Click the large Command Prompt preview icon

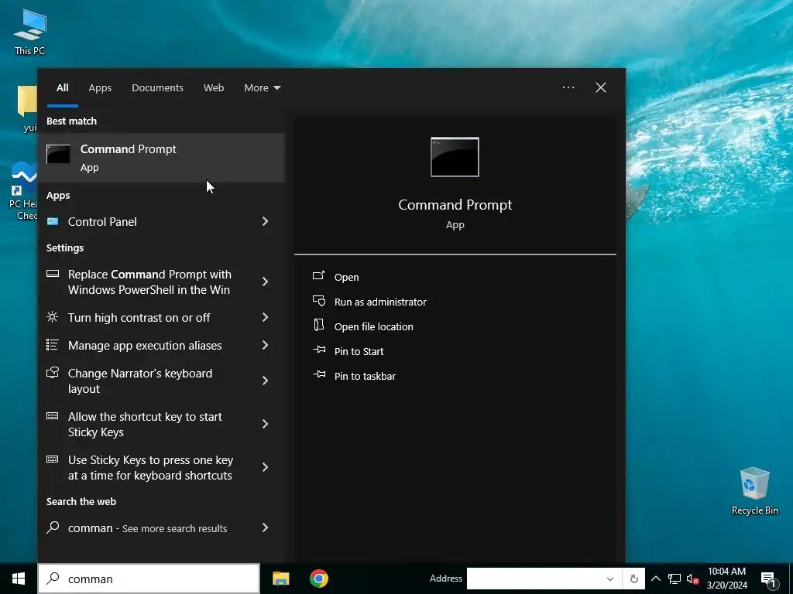(455, 157)
